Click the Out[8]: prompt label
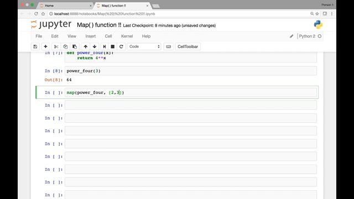Viewport: 354px width, 199px height. 54,80
